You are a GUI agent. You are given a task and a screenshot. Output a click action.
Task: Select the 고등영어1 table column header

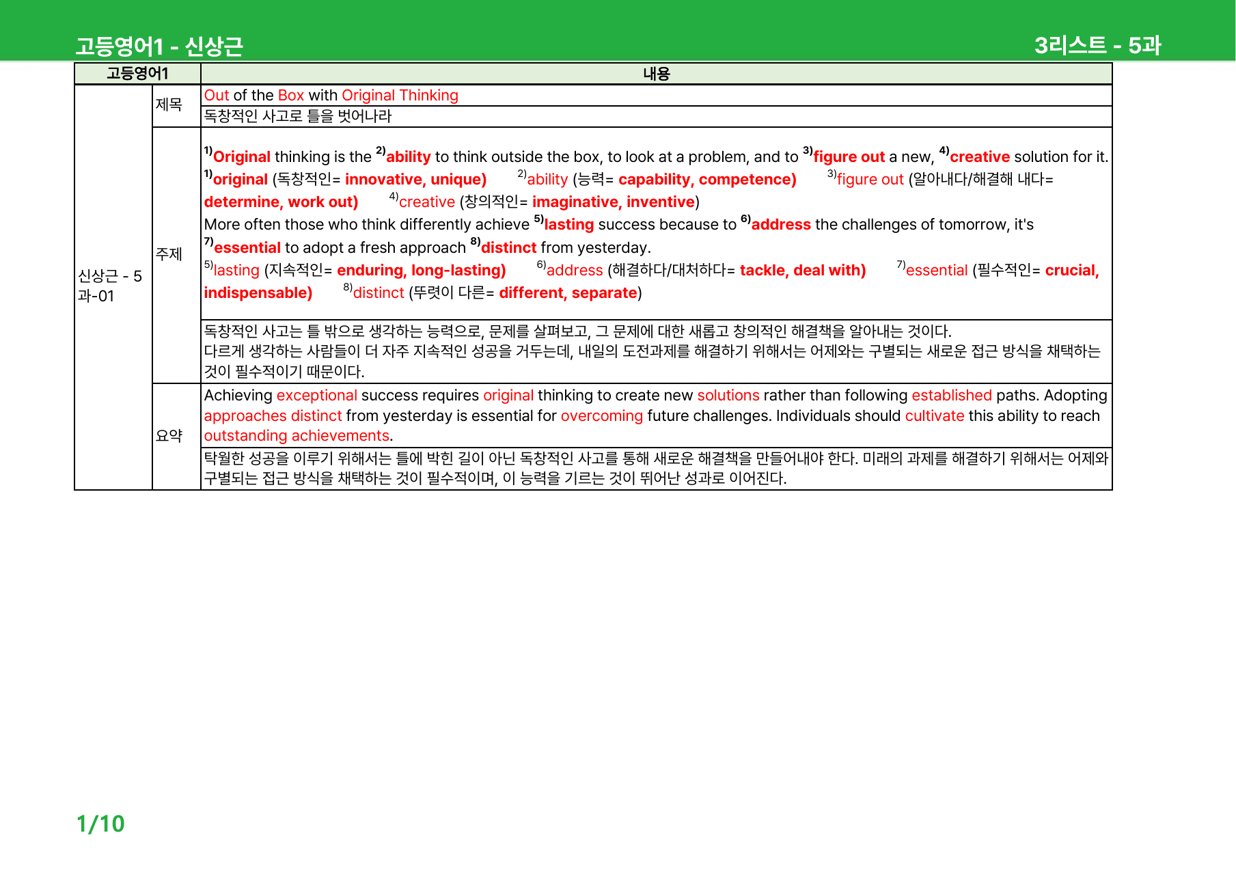pyautogui.click(x=137, y=74)
